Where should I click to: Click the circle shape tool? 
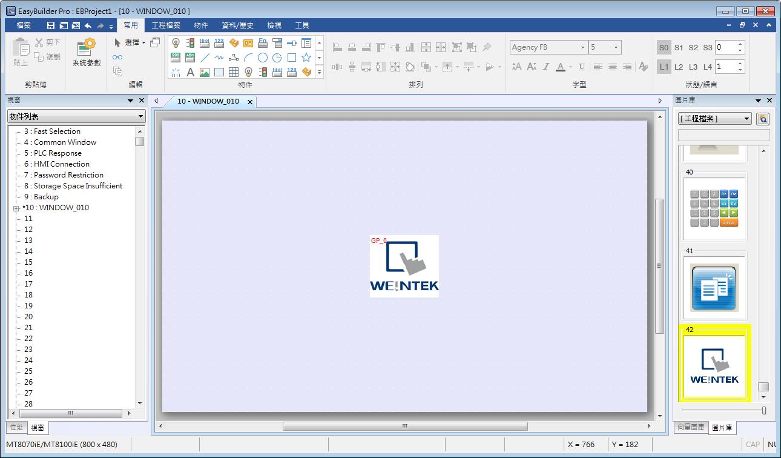click(x=263, y=58)
